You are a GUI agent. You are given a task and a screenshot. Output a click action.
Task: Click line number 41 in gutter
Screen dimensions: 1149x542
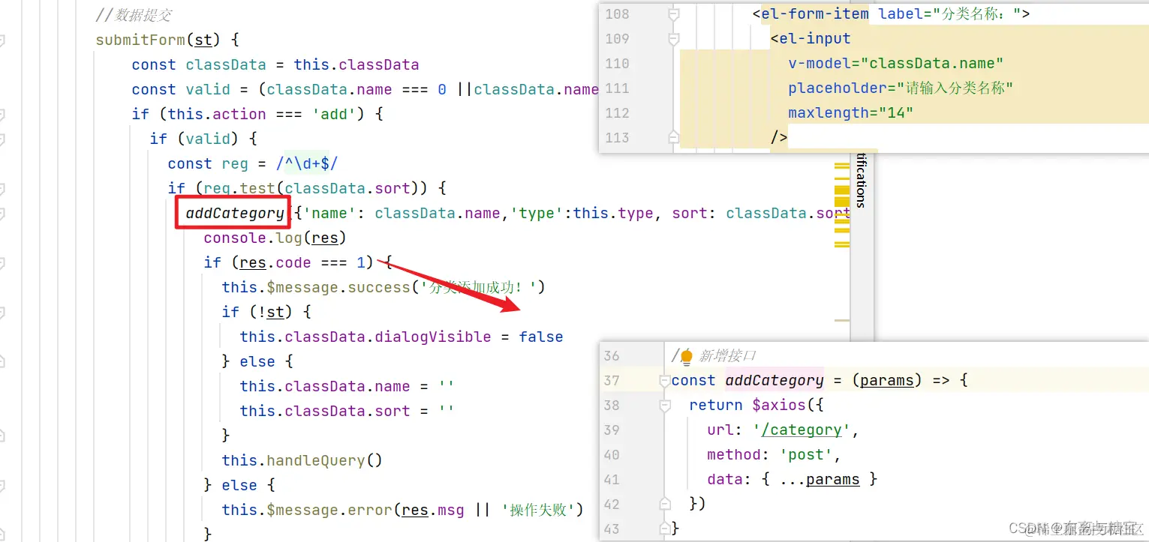(612, 480)
